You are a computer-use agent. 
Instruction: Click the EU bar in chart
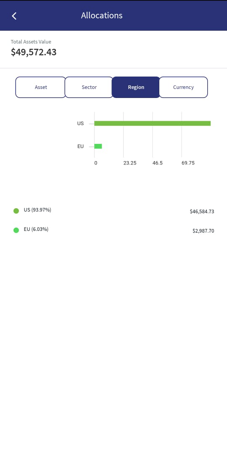click(98, 146)
